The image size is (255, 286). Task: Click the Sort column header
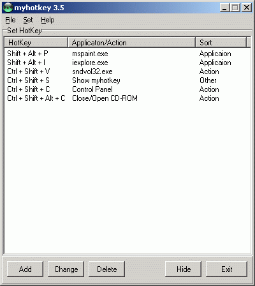[x=221, y=42]
